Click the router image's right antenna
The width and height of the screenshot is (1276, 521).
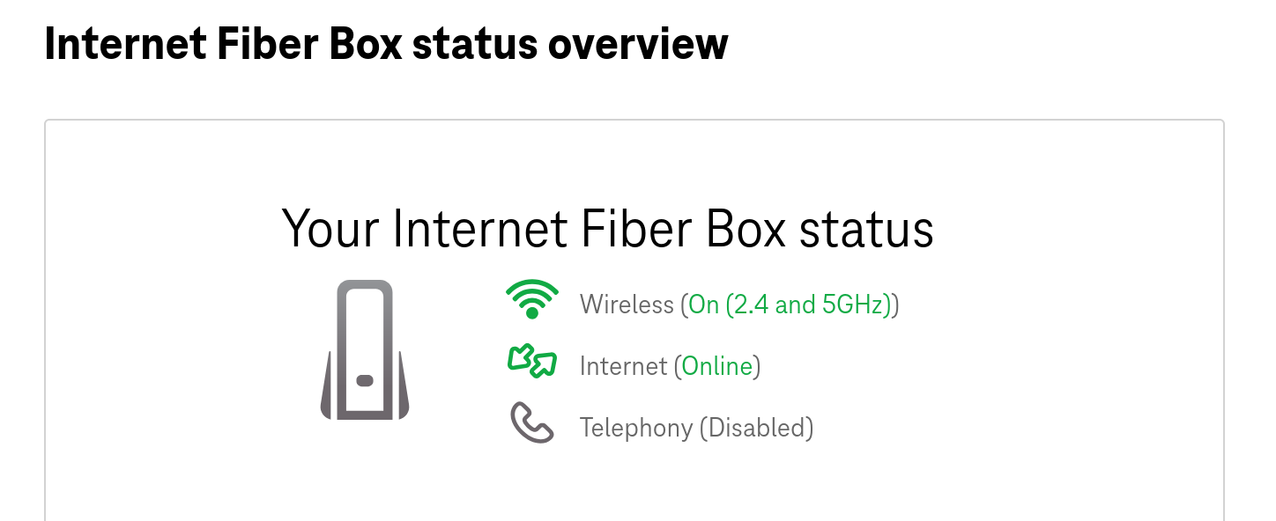coord(402,387)
